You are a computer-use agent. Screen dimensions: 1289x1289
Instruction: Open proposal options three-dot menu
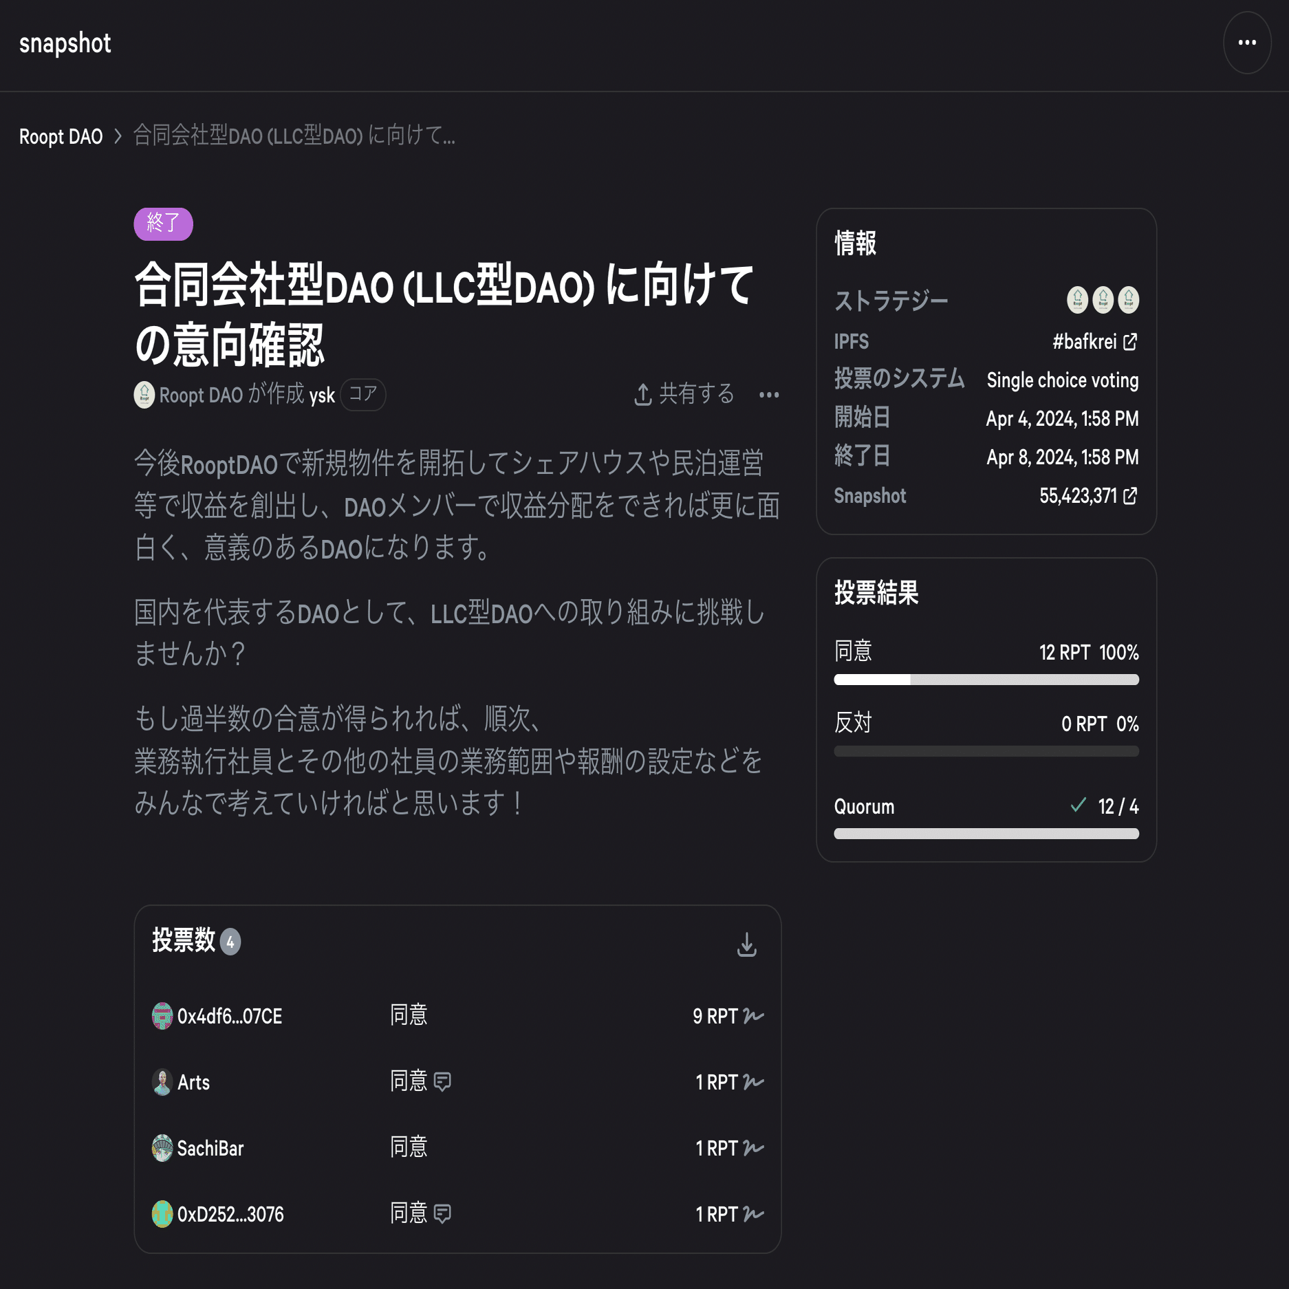point(769,395)
